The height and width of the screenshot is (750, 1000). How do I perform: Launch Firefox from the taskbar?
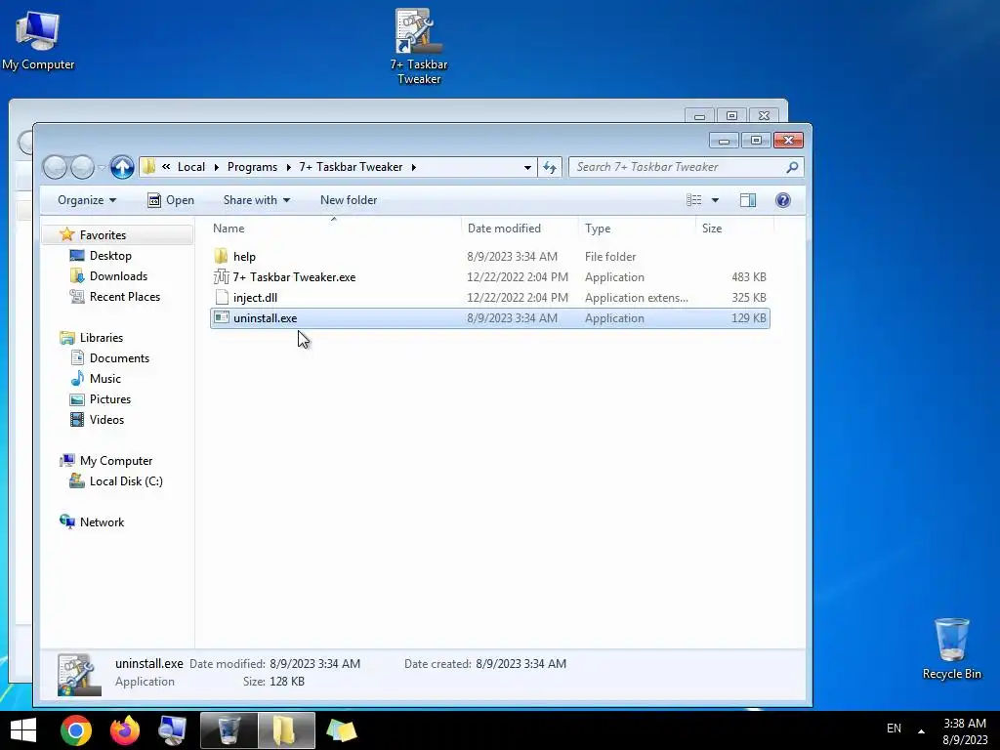[x=125, y=730]
